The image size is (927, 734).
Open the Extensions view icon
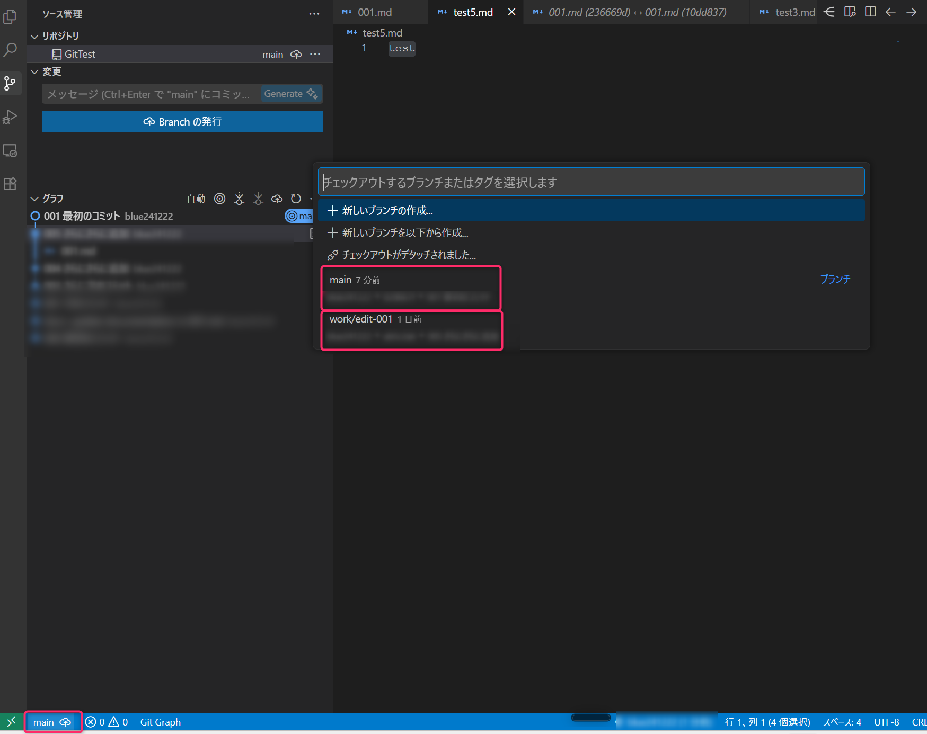tap(10, 184)
